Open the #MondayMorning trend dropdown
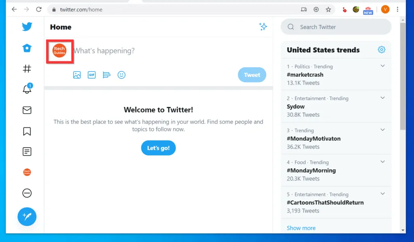This screenshot has height=242, width=414. 382,162
